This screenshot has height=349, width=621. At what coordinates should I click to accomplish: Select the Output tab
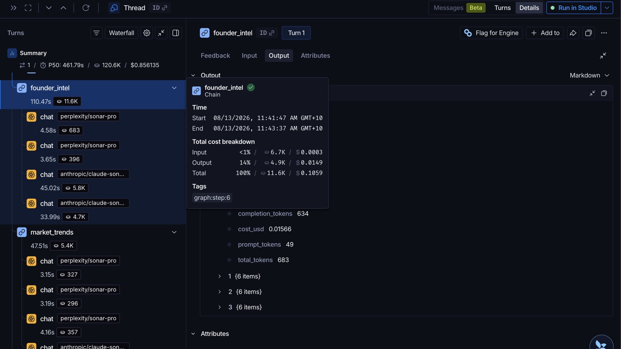pyautogui.click(x=279, y=55)
